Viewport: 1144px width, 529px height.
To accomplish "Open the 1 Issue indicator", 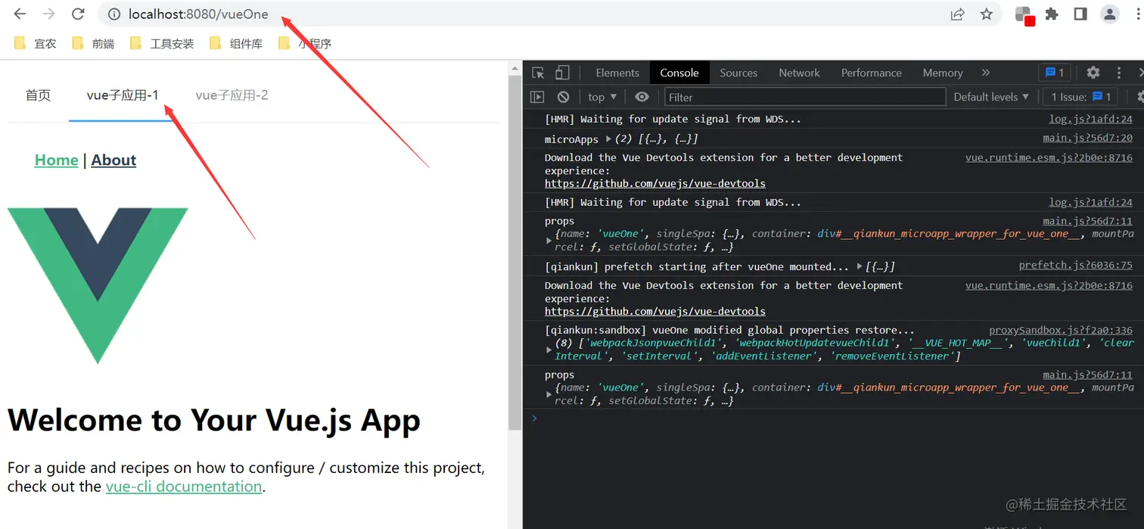I will 1080,97.
